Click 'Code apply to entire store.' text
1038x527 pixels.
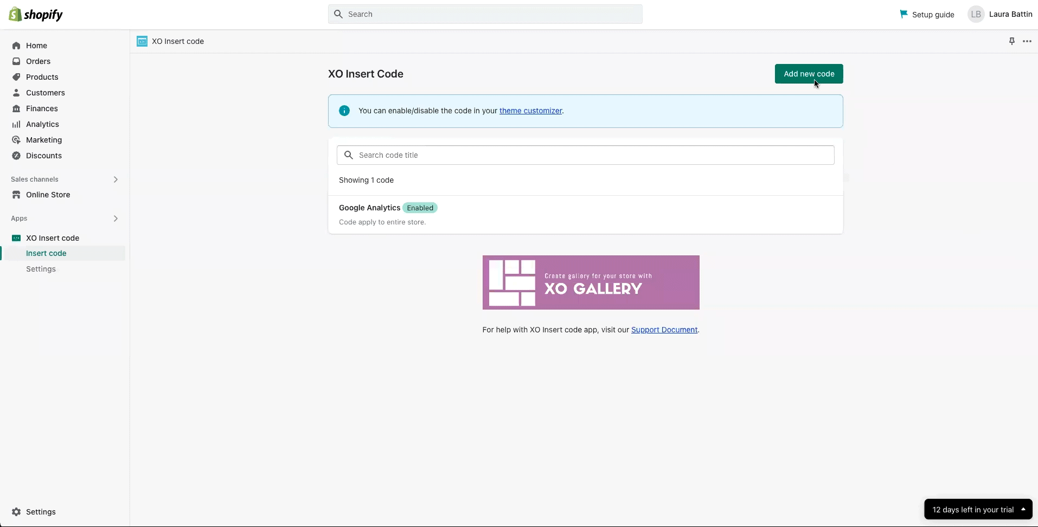382,222
